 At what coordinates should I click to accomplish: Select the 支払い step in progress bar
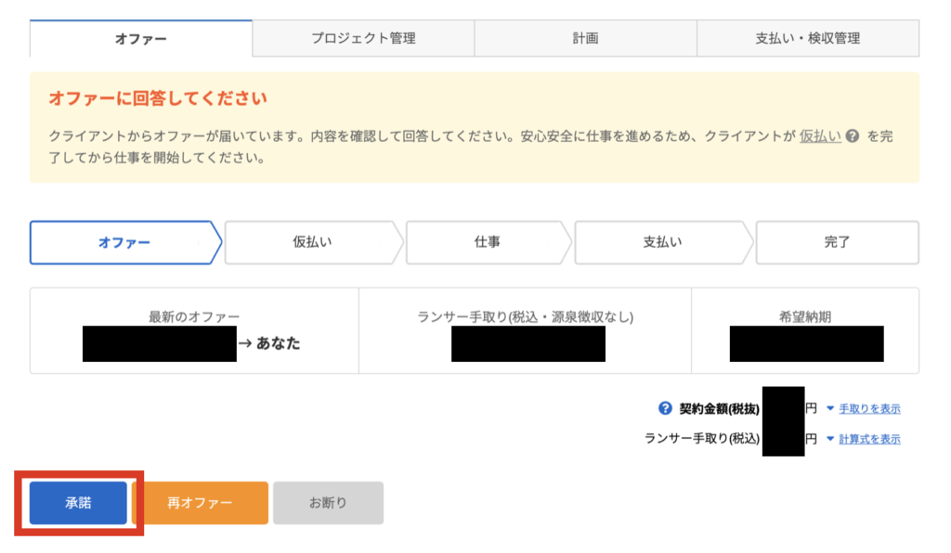point(662,242)
